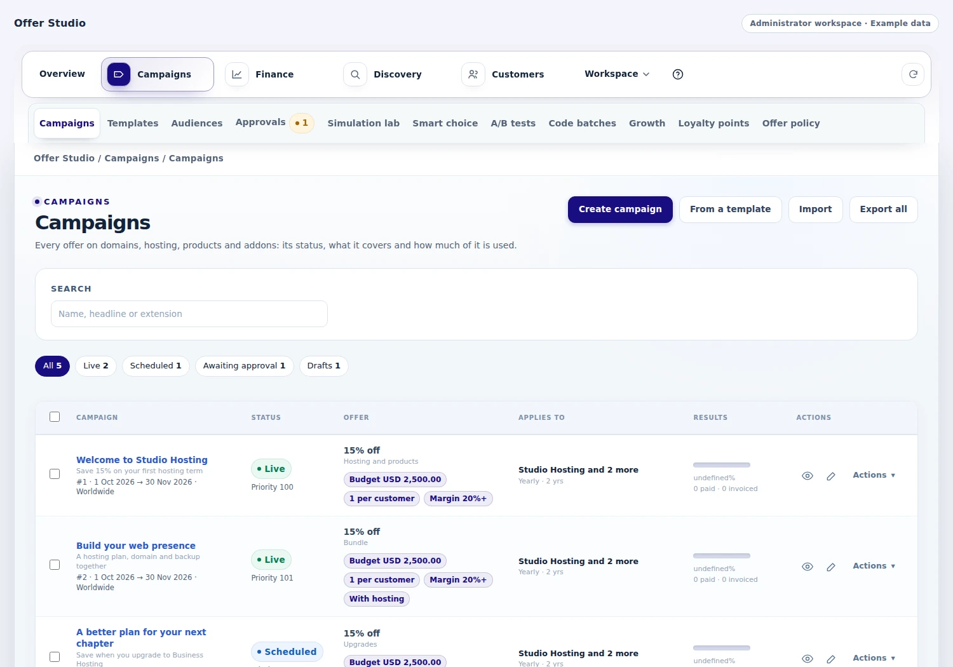
Task: Filter campaigns by Awaiting approval 1
Action: coord(244,366)
